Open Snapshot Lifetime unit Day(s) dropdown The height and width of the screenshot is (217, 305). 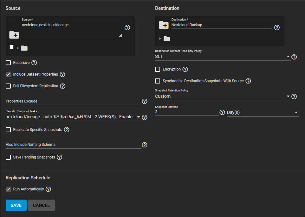pos(263,112)
